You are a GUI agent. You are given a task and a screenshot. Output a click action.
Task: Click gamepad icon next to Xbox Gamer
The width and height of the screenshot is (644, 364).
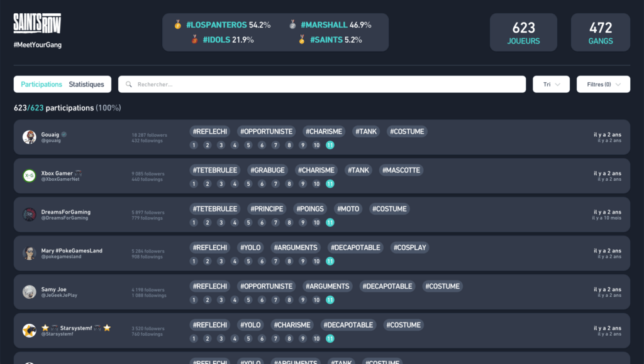[x=78, y=173]
